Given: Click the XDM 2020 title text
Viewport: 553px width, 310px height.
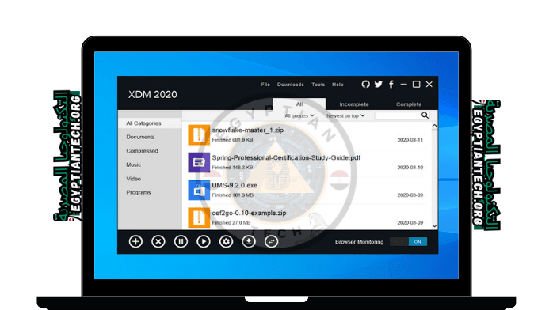Looking at the screenshot, I should coord(152,94).
